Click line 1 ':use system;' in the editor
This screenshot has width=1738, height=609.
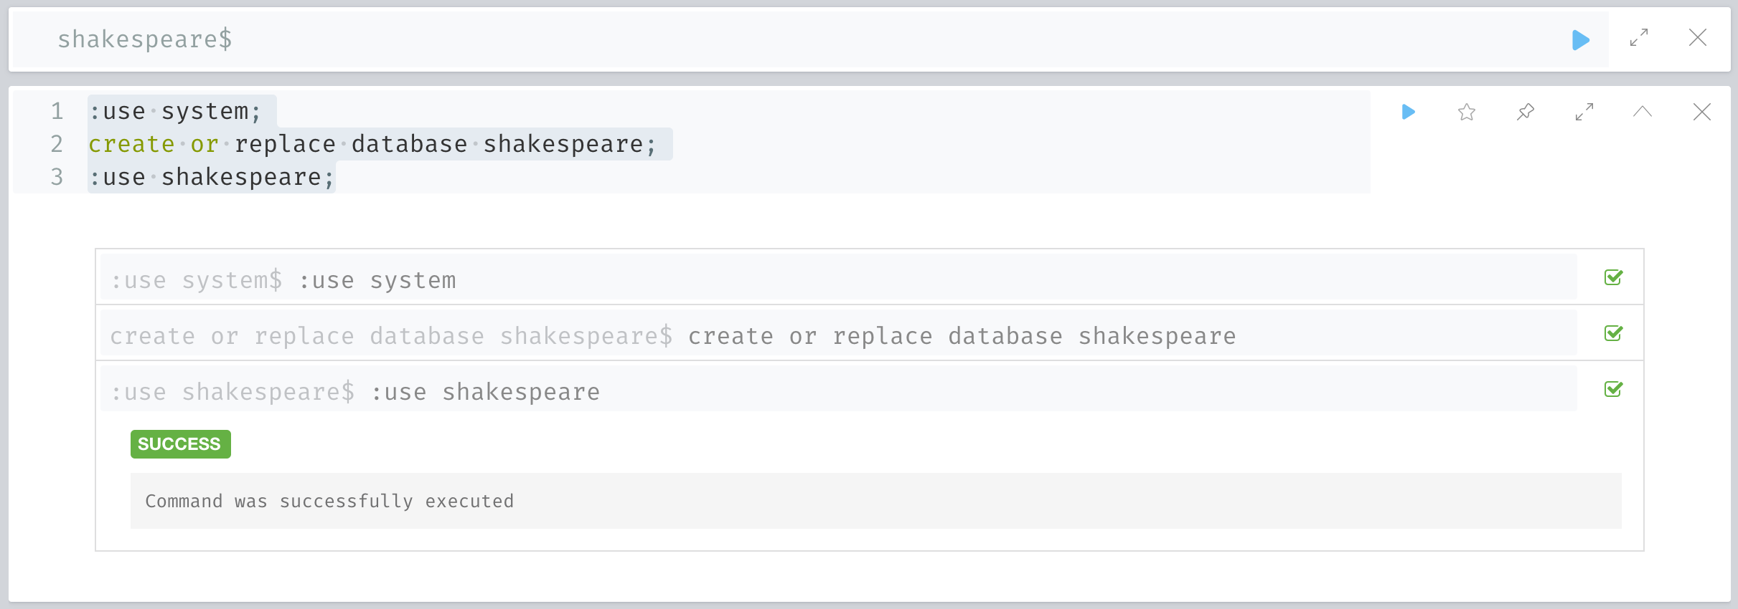[x=174, y=111]
